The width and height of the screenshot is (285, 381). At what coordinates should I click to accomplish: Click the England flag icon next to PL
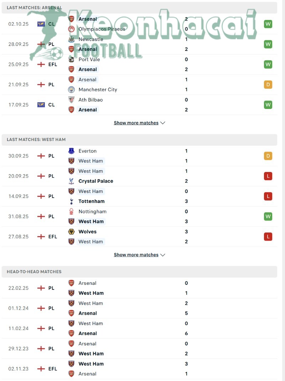[x=40, y=44]
